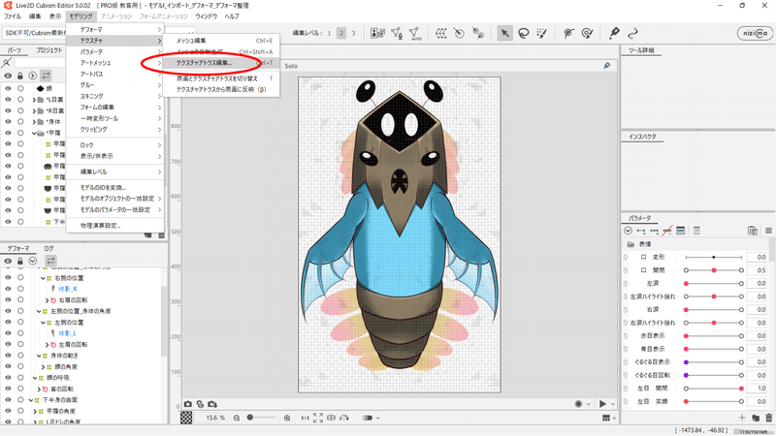Select the glue tool icon
Viewport: 776px width, 436px height.
pyautogui.click(x=568, y=33)
